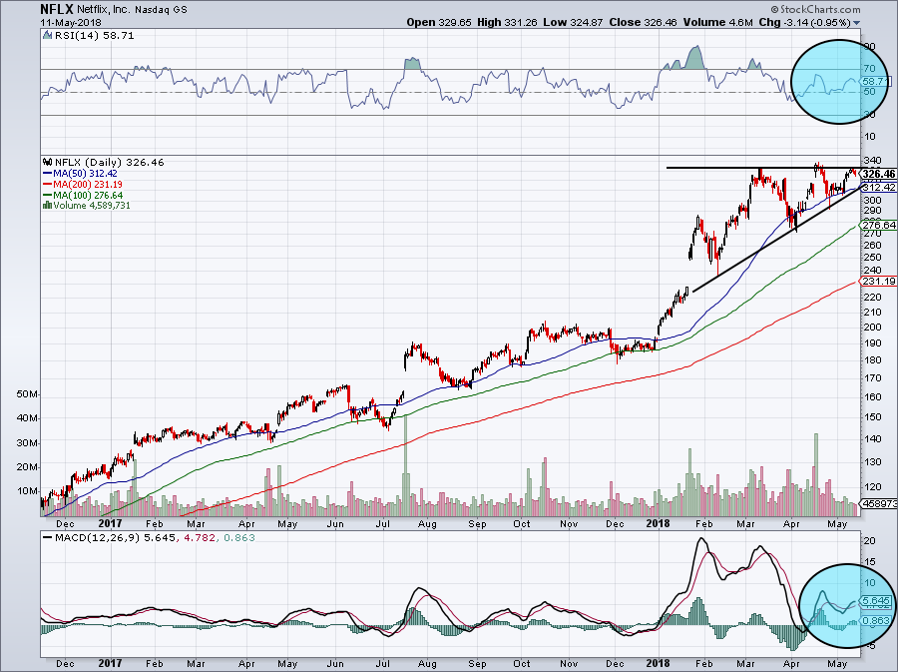Click the candlestick icon beside NFLX (Daily)
The width and height of the screenshot is (898, 672).
[x=48, y=163]
